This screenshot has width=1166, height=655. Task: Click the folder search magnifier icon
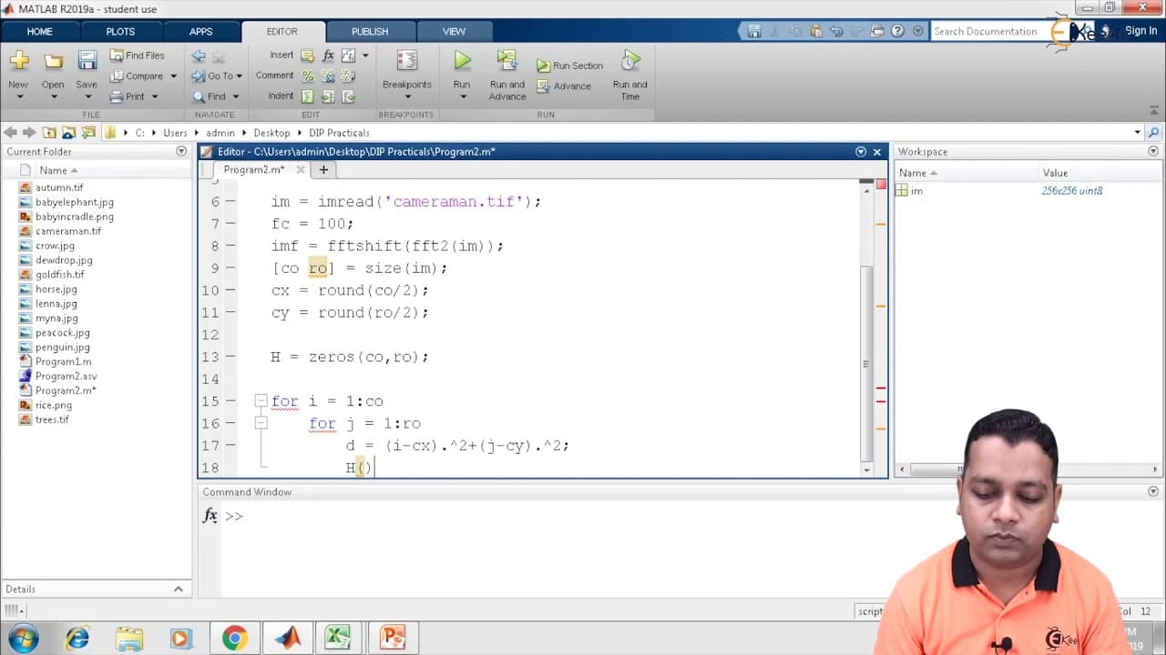[1154, 133]
